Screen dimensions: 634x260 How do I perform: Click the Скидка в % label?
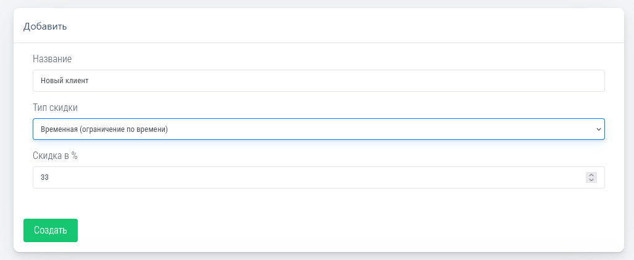pos(56,155)
